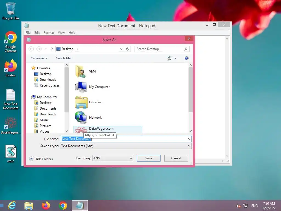Select the Libraries folder item
This screenshot has width=281, height=211.
88,102
